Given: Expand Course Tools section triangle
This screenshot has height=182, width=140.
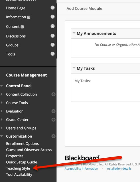Looking at the screenshot, I should point(1,102).
